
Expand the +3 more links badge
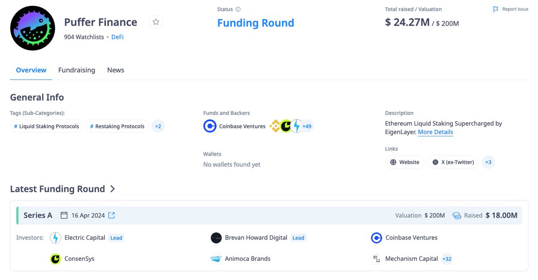point(488,162)
